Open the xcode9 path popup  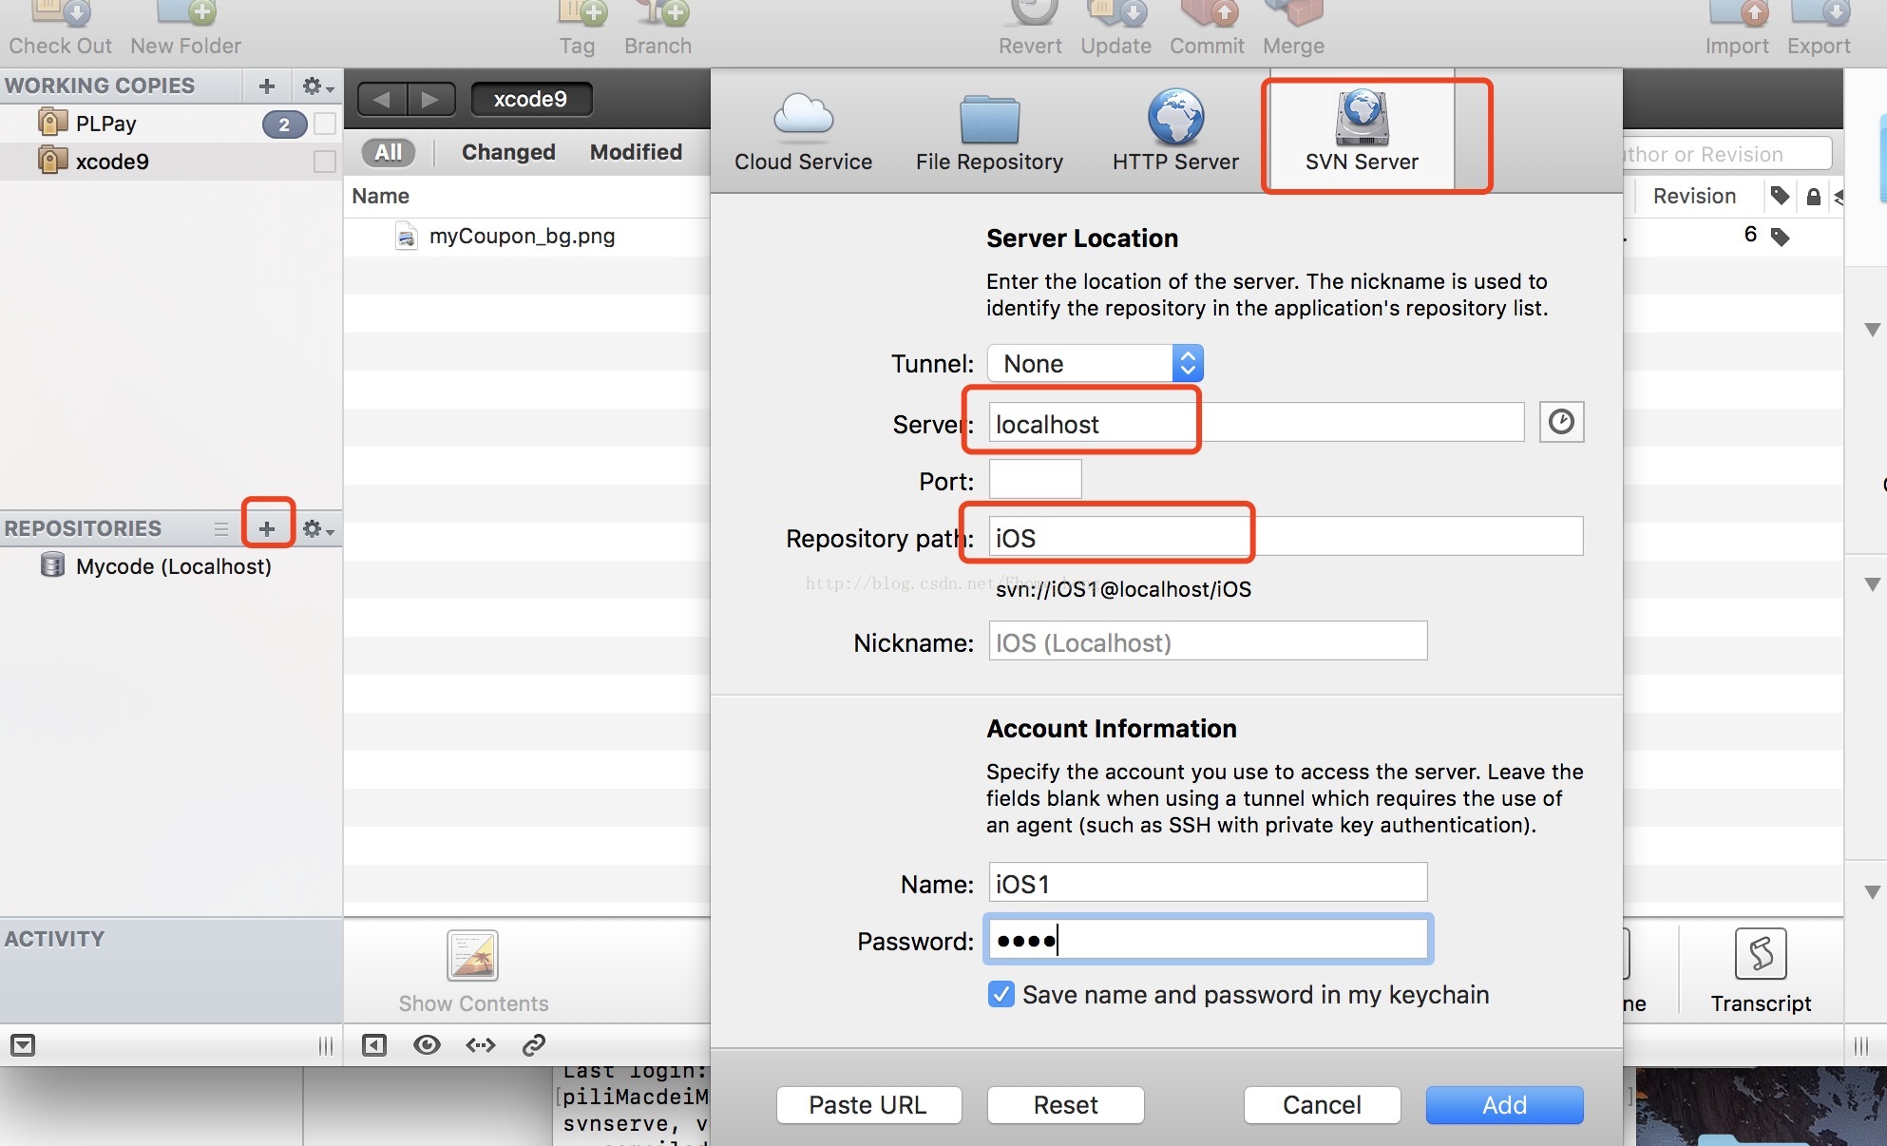coord(531,99)
